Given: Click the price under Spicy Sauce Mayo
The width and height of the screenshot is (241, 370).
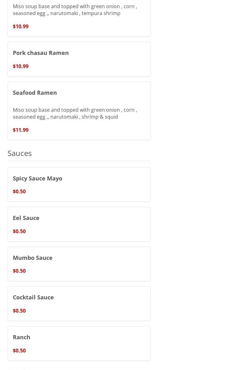Looking at the screenshot, I should [19, 191].
